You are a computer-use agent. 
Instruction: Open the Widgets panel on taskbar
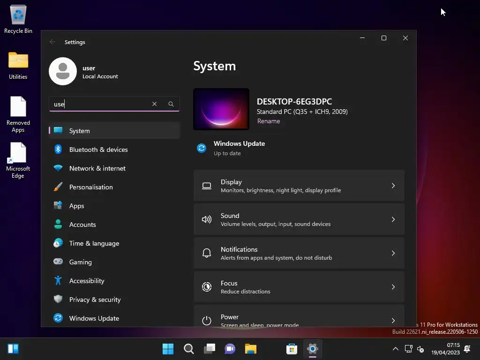pyautogui.click(x=13, y=349)
